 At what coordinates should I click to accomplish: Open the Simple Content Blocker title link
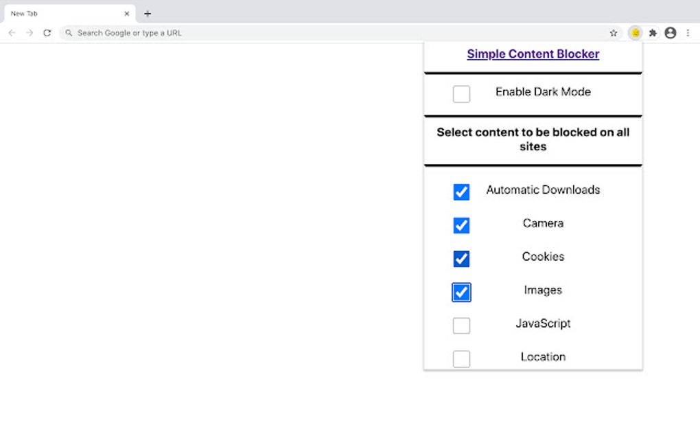point(533,54)
